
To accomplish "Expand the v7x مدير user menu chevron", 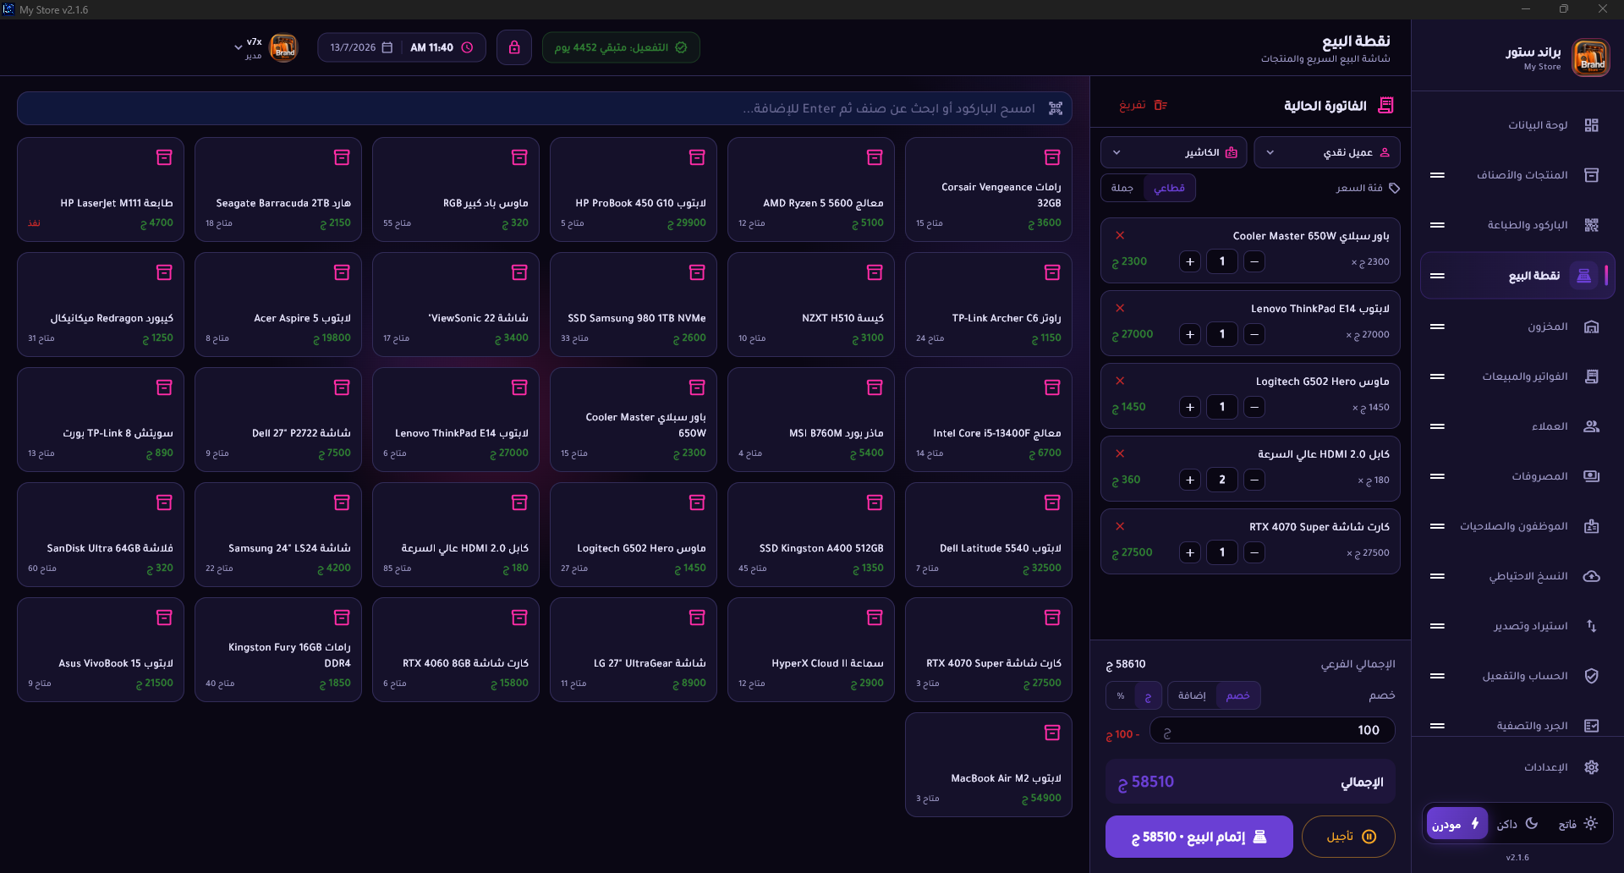I will click(238, 47).
